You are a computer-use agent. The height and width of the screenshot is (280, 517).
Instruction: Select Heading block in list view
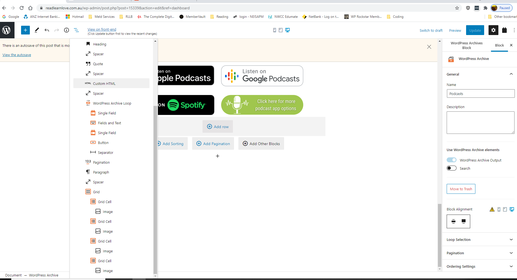(x=111, y=44)
